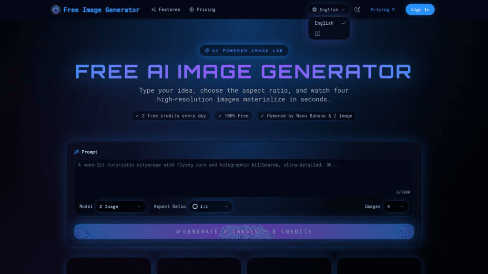Click the AI Powered Image Lab badge

tap(244, 50)
